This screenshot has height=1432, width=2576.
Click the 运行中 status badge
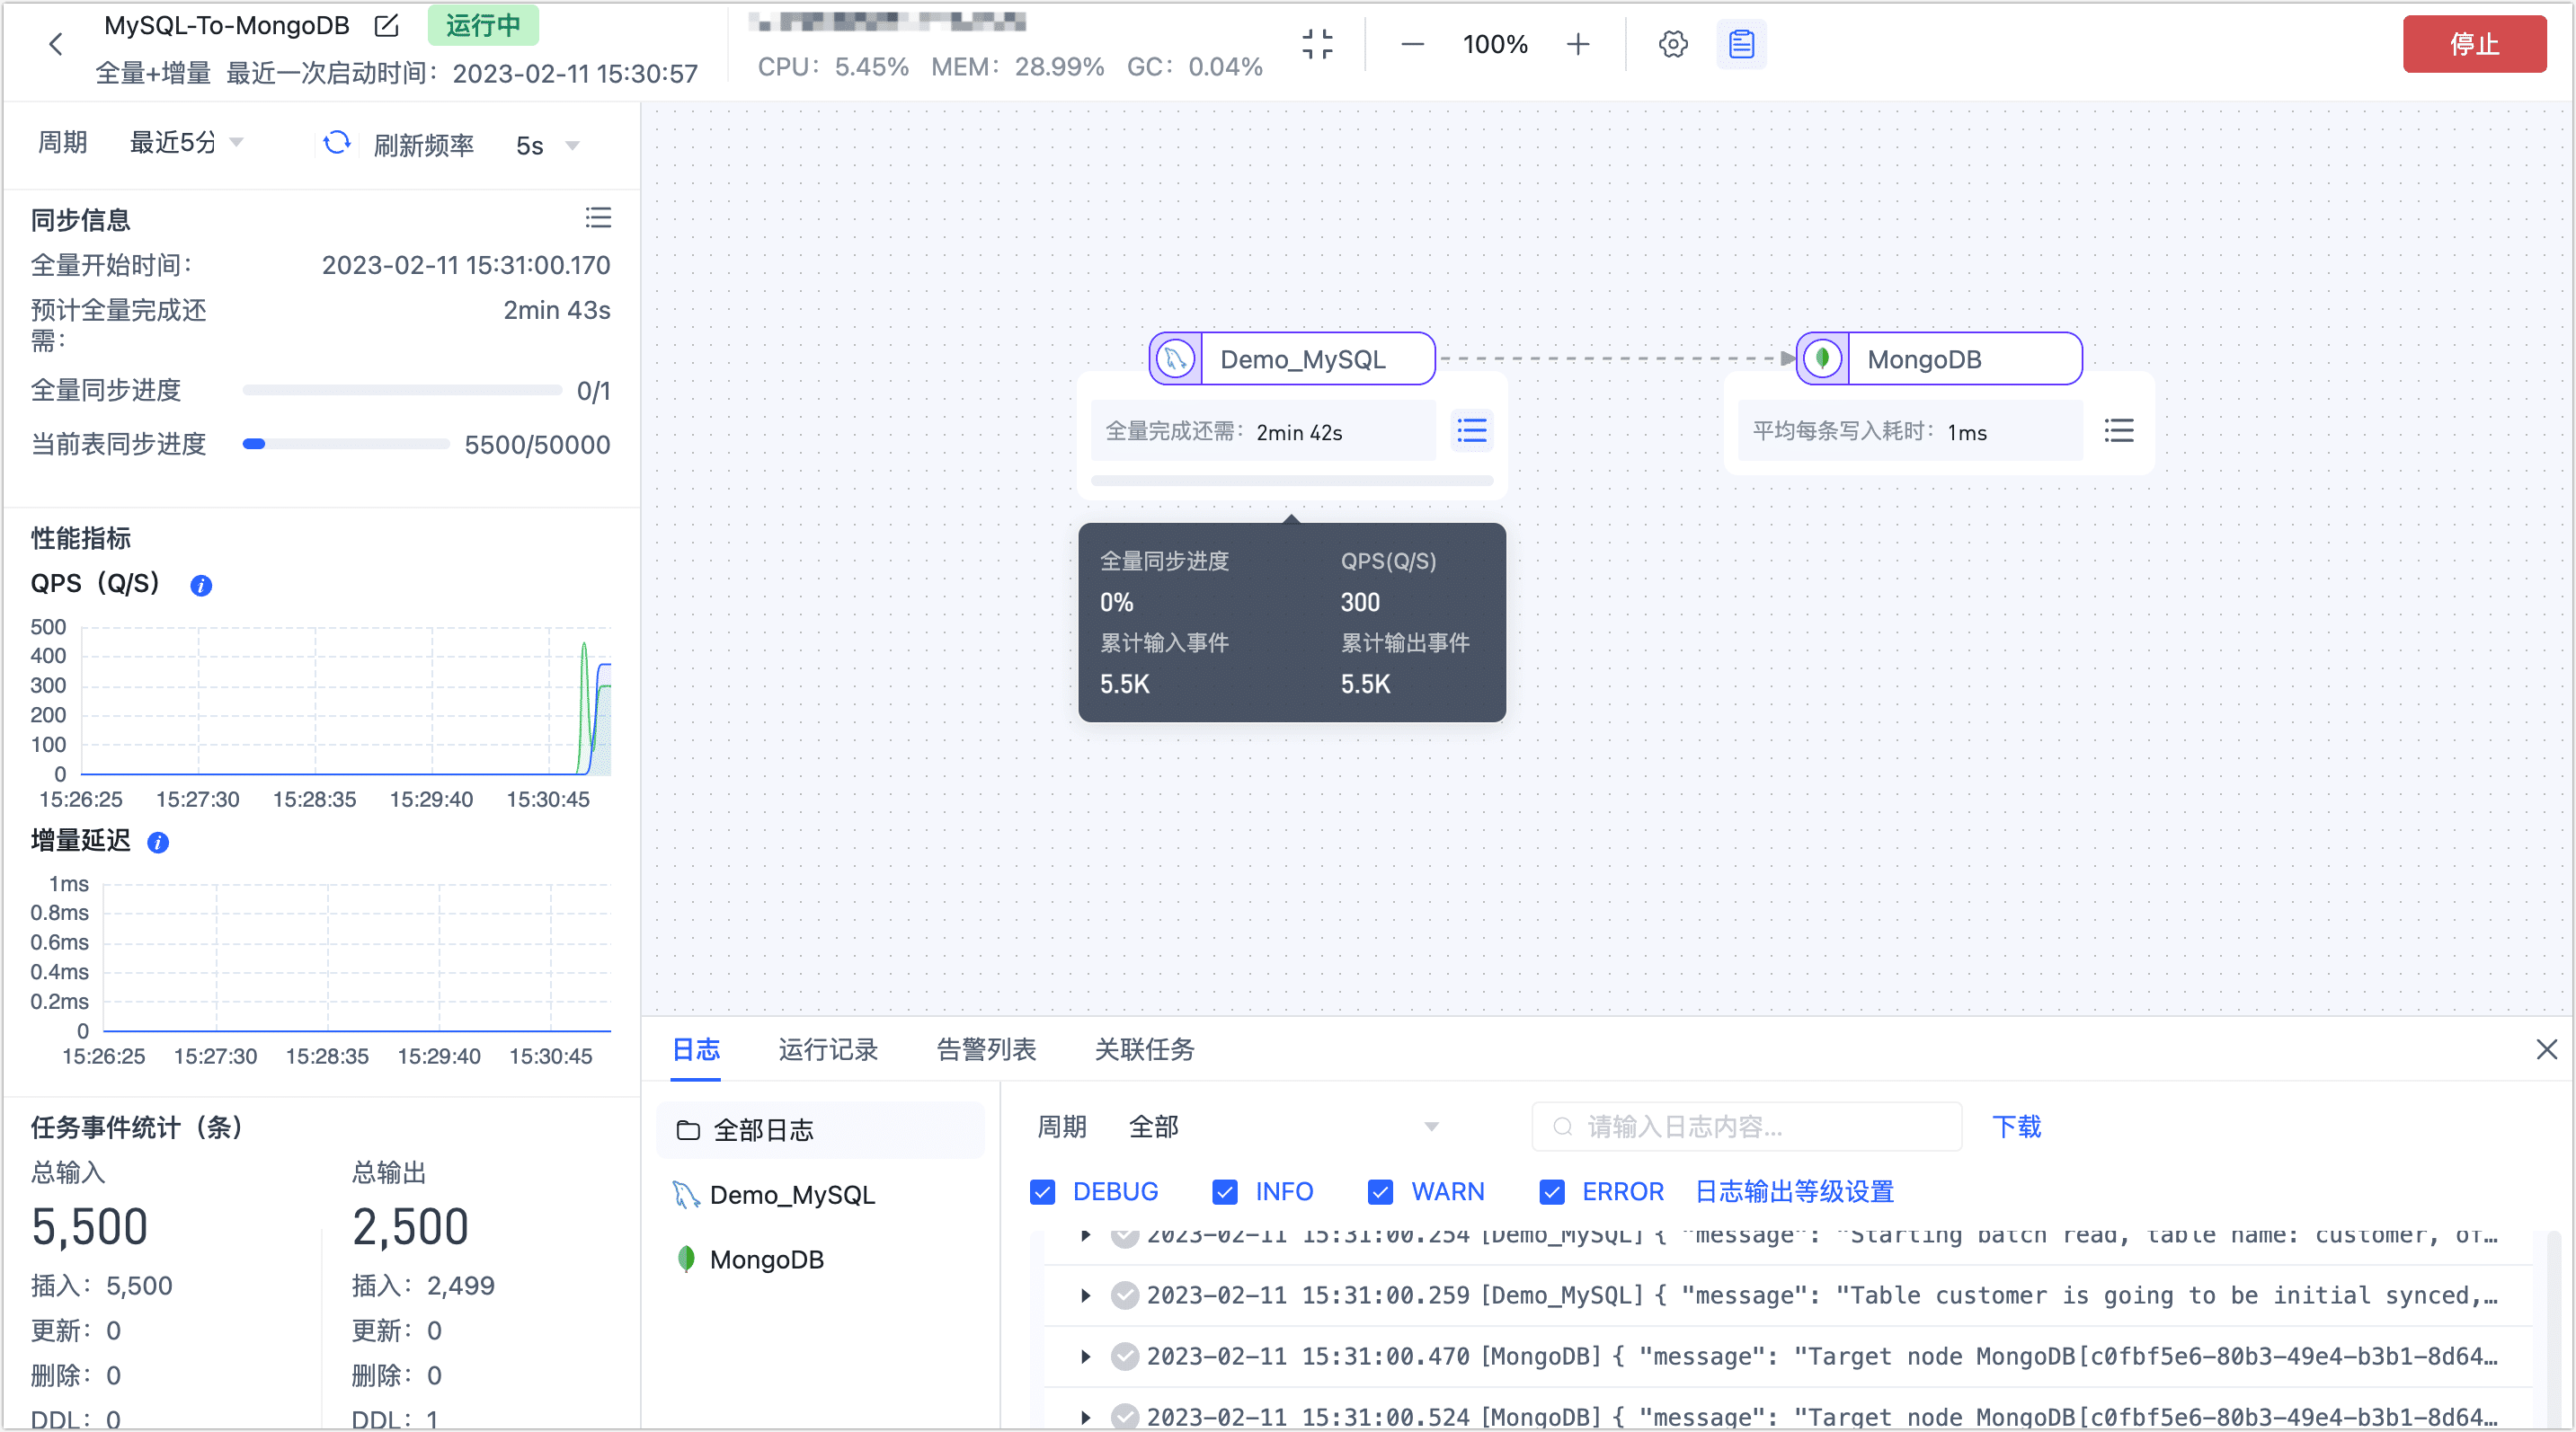tap(483, 25)
